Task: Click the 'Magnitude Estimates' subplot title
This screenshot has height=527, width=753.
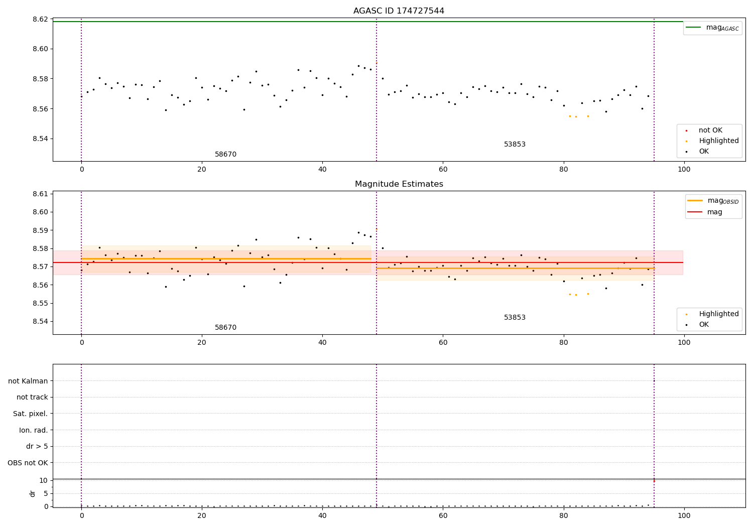Action: point(399,184)
